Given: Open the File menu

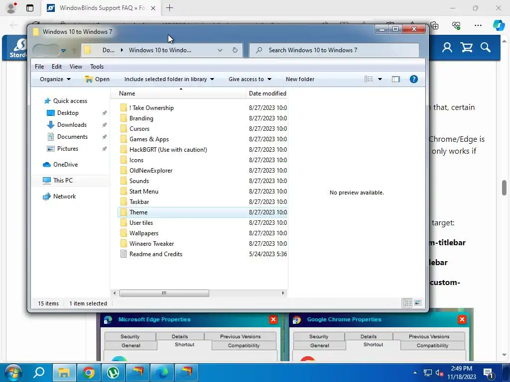Looking at the screenshot, I should click(39, 66).
